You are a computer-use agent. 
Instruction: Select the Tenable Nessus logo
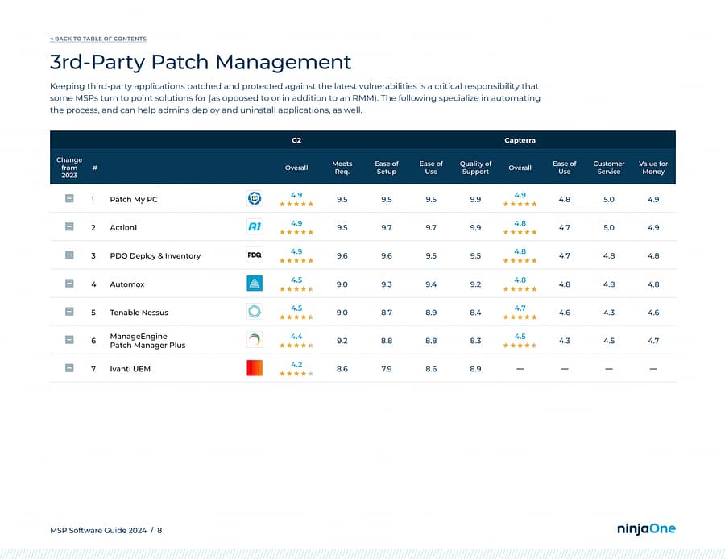255,312
